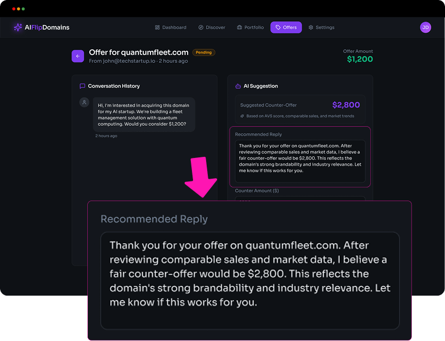The width and height of the screenshot is (445, 341).
Task: Click the AIFlipDomains sparkle logo icon
Action: (18, 27)
